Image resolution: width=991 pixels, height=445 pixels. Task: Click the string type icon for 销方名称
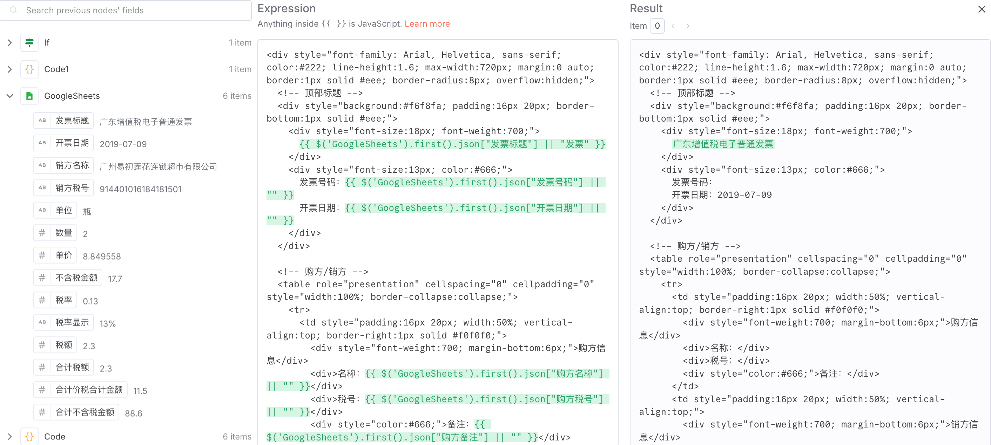click(42, 165)
